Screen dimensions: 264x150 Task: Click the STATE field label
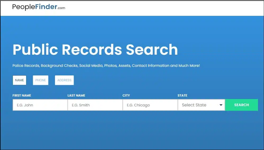coord(182,96)
